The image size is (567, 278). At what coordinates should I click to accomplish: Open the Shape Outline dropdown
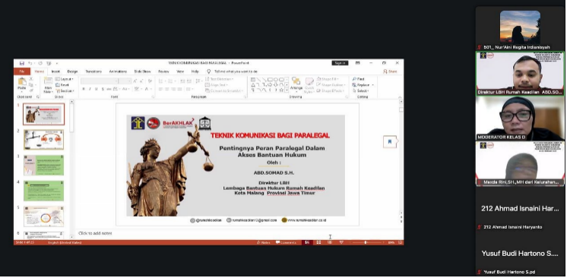331,85
